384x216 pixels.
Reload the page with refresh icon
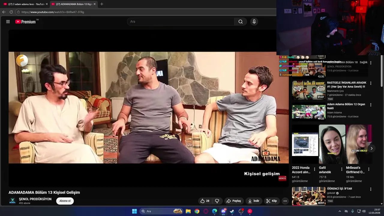[11, 12]
